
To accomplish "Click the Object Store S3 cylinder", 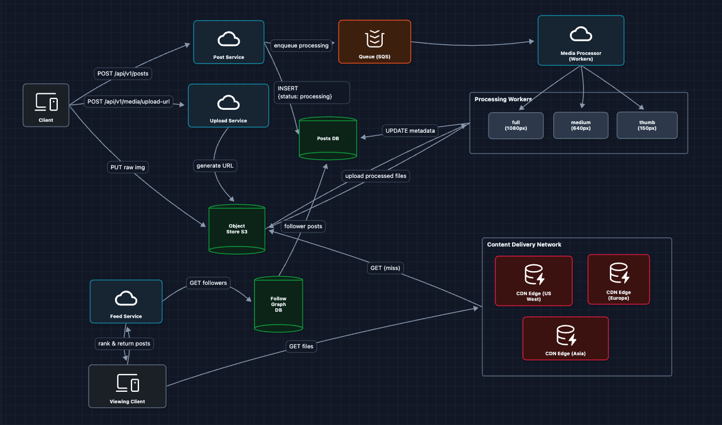I will tap(237, 229).
